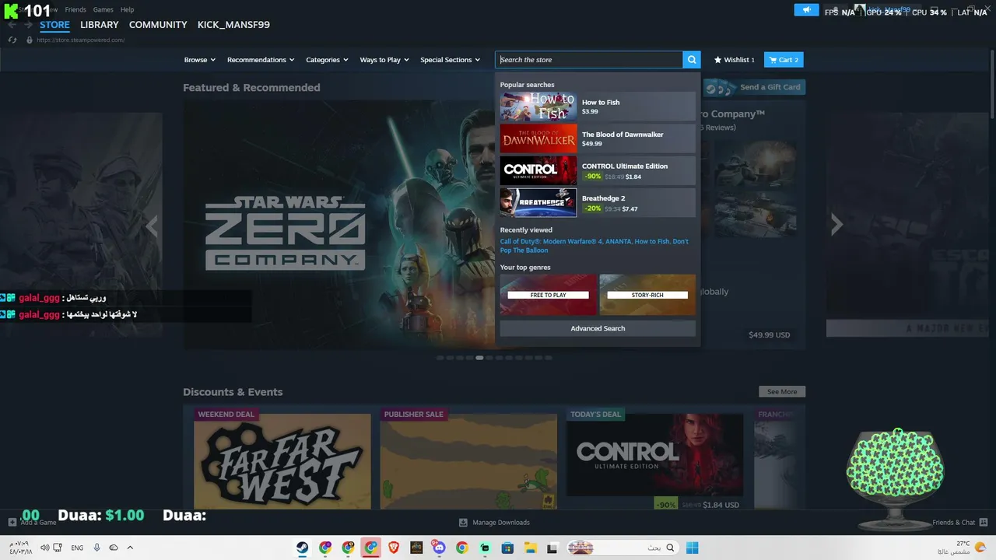The height and width of the screenshot is (560, 996).
Task: Go forward with the right arrow
Action: click(x=29, y=25)
